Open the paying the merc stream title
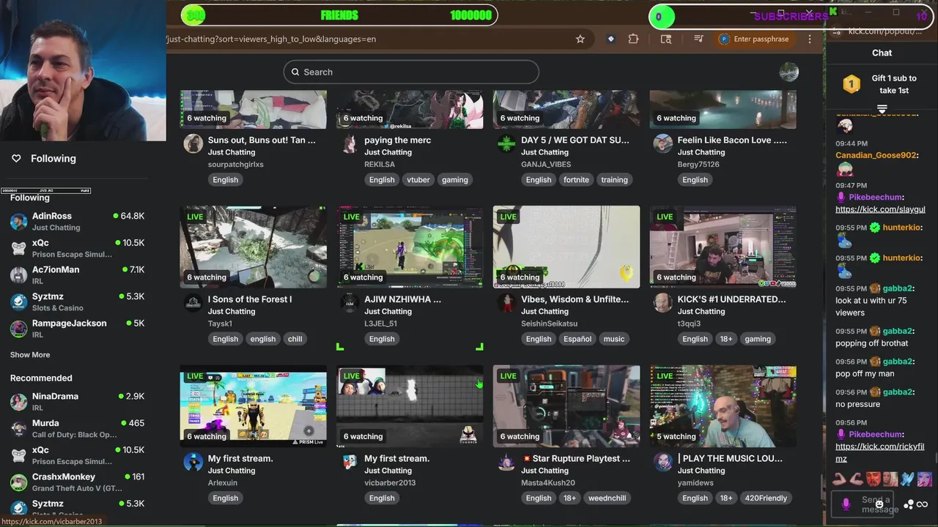Image resolution: width=938 pixels, height=527 pixels. (x=397, y=140)
